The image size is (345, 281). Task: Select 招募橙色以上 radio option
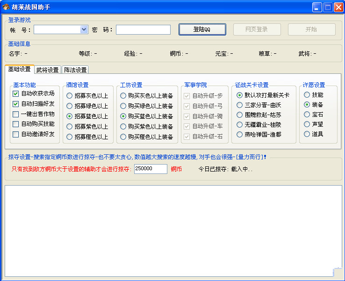click(x=70, y=137)
